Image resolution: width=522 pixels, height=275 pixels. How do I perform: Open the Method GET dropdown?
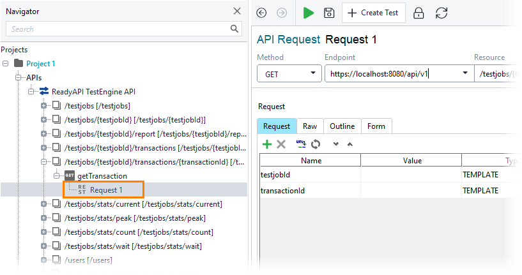(289, 73)
